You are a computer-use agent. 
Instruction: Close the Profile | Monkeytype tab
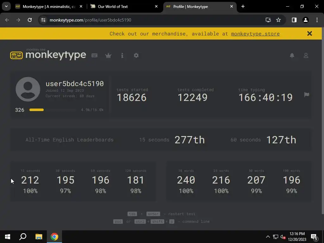tap(231, 6)
